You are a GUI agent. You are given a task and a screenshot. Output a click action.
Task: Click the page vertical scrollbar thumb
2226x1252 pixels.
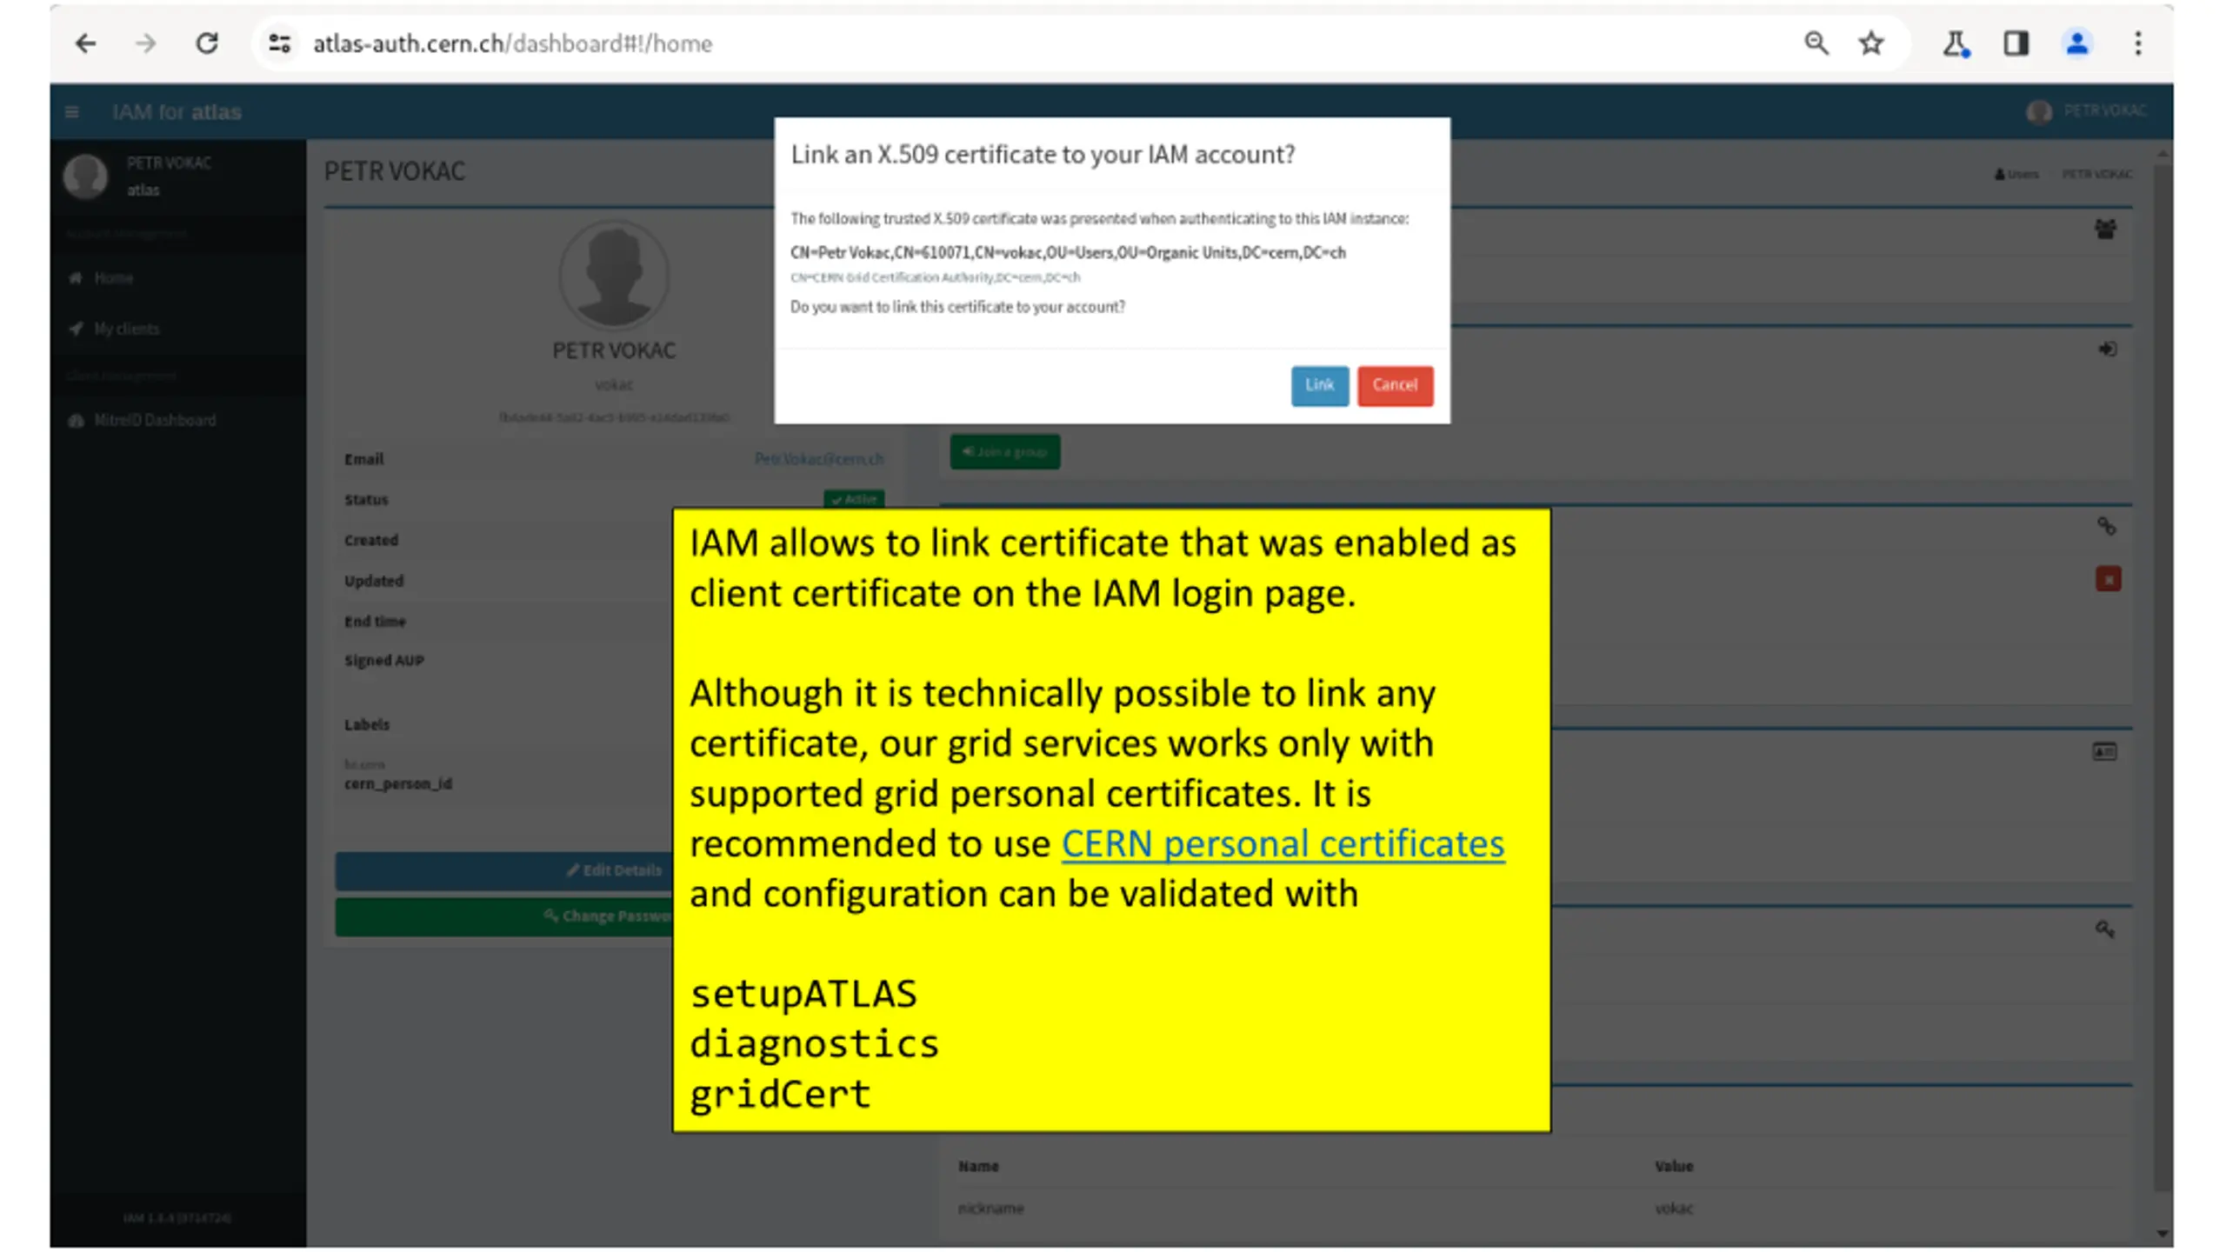2163,678
